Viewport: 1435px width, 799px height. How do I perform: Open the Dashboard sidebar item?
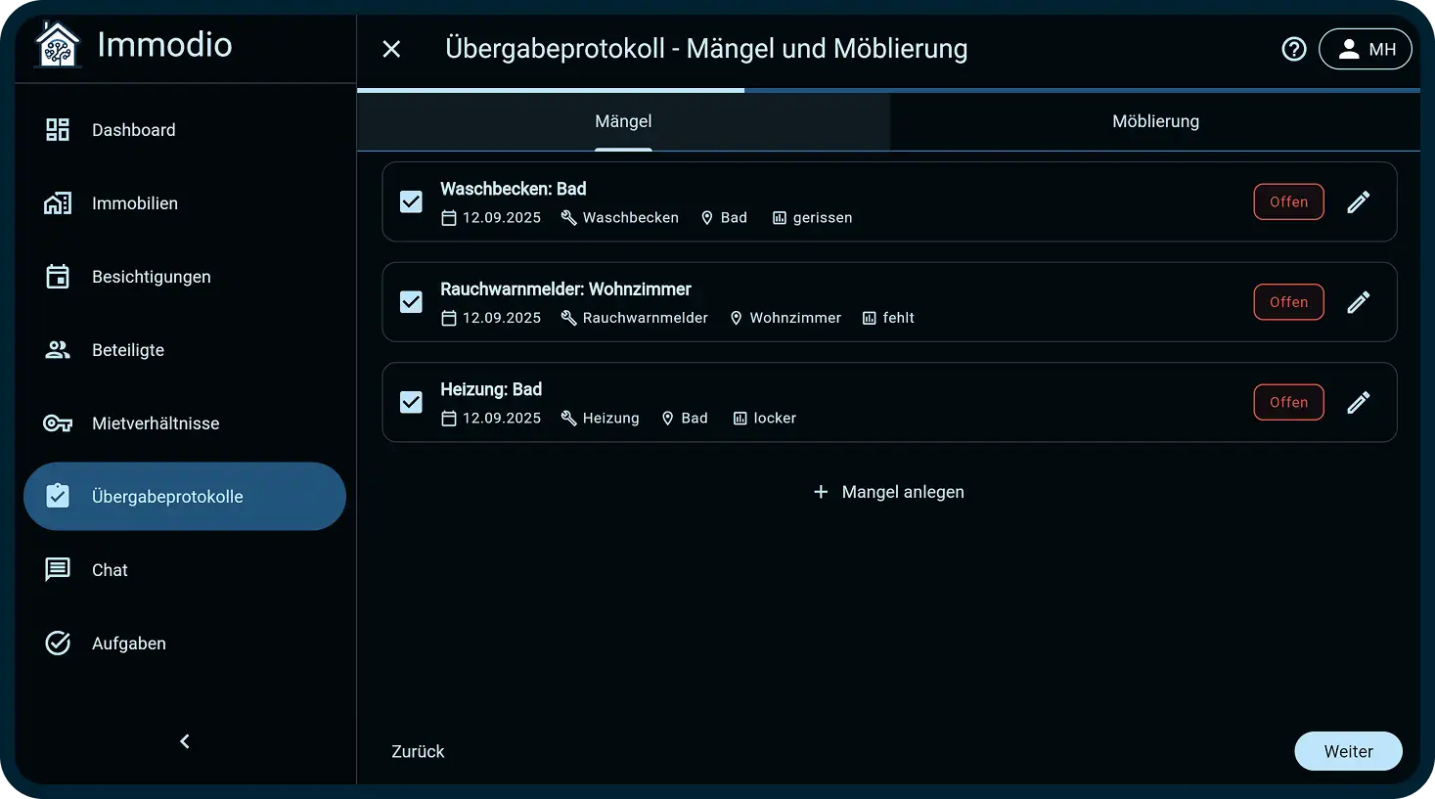[185, 130]
